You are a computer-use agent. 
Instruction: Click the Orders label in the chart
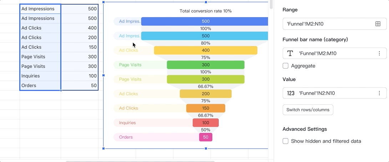[x=126, y=137]
